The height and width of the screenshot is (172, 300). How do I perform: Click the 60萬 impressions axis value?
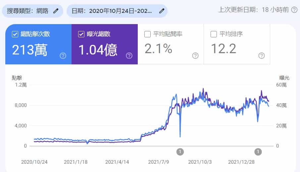(x=281, y=85)
